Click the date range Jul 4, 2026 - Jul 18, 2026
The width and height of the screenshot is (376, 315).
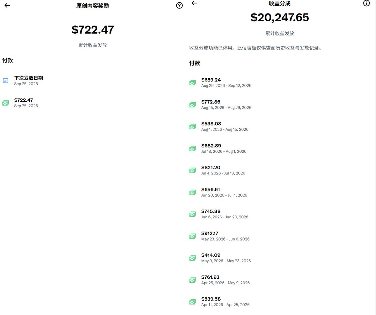[223, 173]
